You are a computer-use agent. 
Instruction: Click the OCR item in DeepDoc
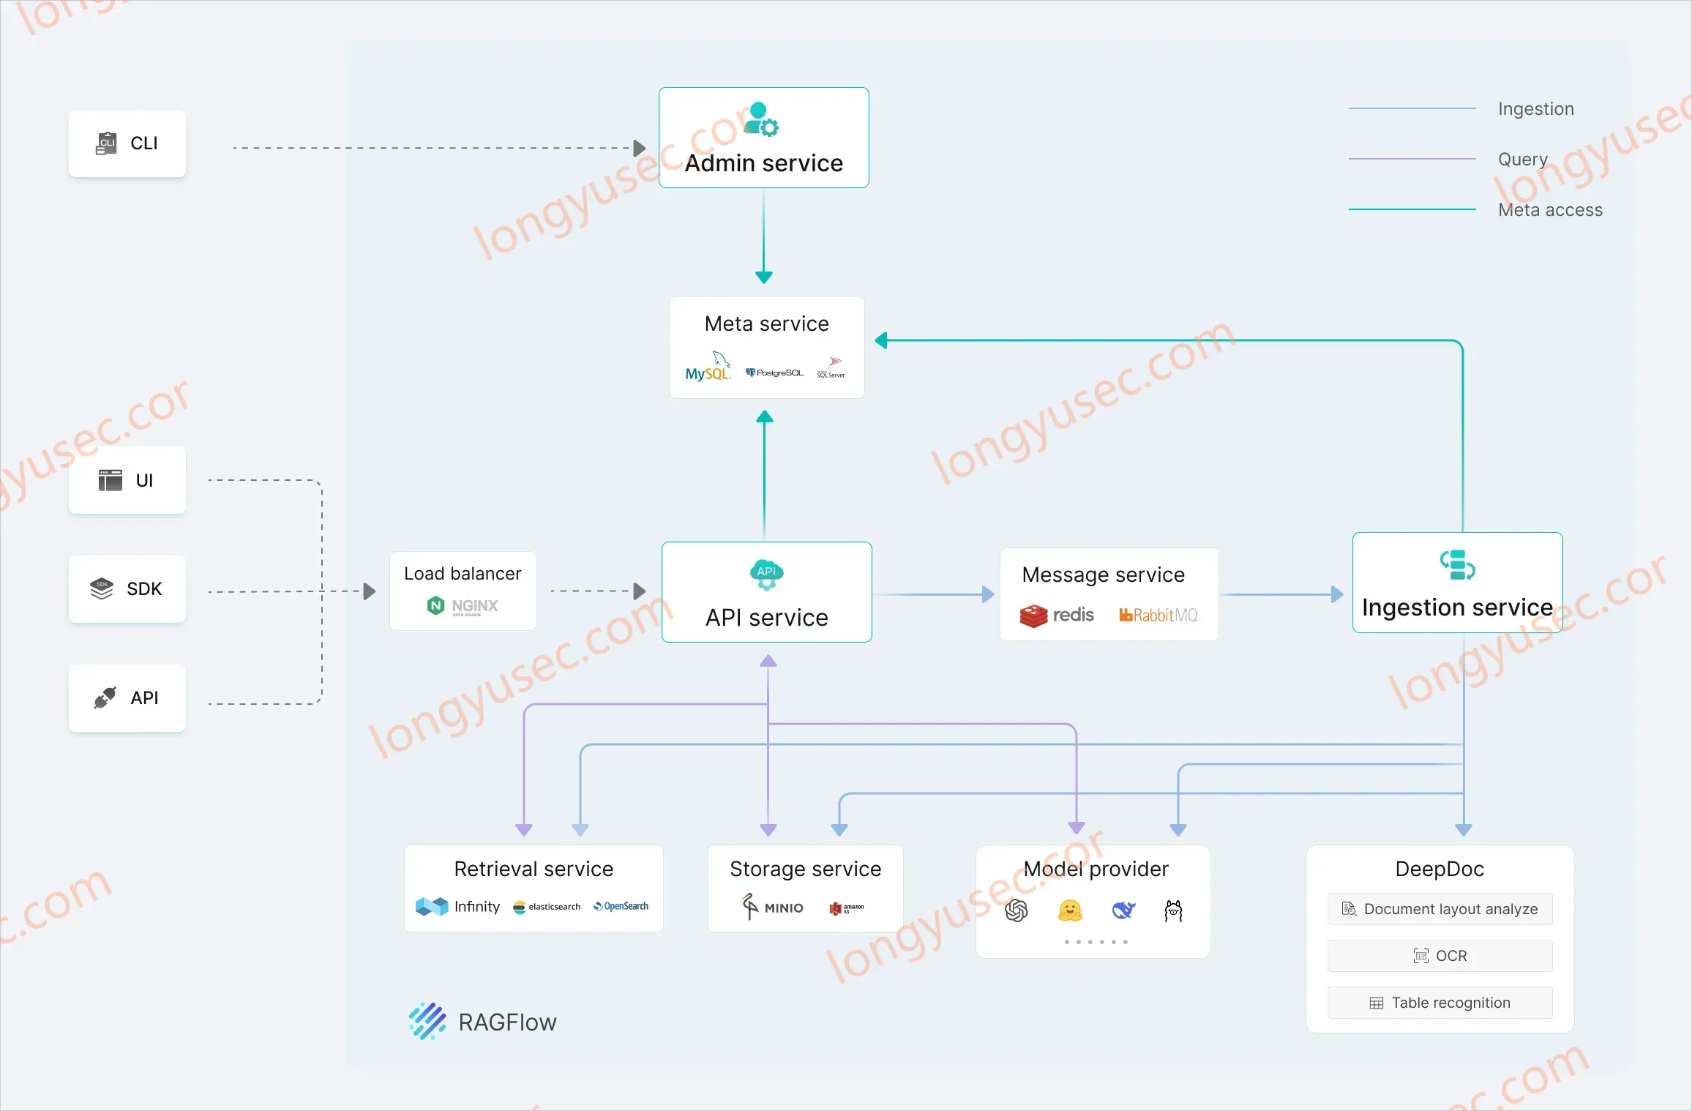1440,956
